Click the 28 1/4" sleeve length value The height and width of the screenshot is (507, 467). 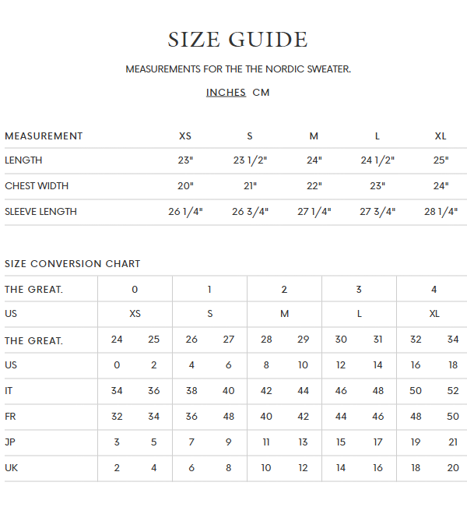[441, 212]
